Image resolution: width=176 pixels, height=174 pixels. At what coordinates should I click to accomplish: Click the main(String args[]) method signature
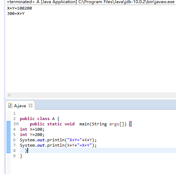pos(103,124)
